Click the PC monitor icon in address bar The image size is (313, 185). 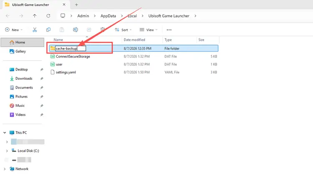pyautogui.click(x=63, y=16)
